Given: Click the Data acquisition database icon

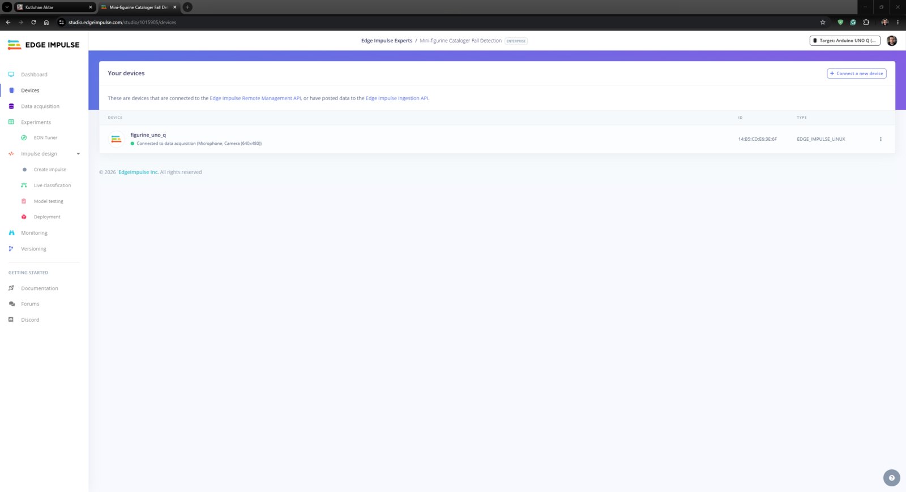Looking at the screenshot, I should tap(11, 106).
